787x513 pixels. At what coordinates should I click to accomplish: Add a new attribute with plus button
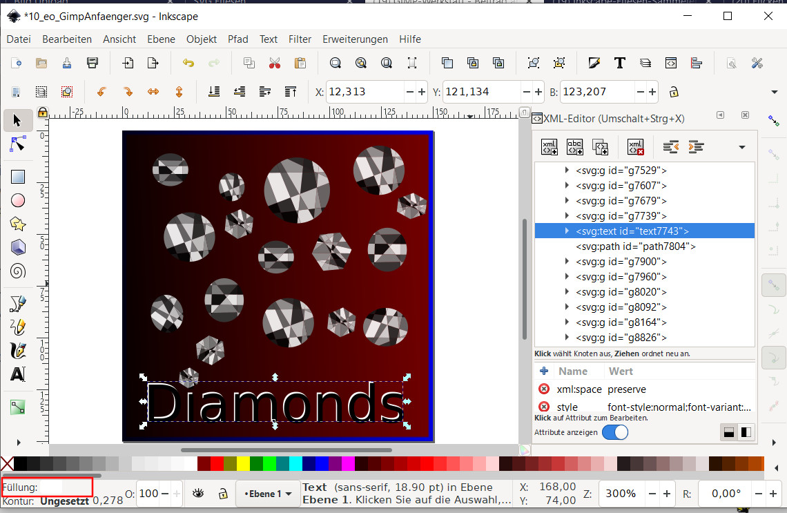pyautogui.click(x=544, y=371)
